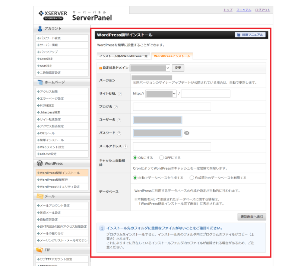Click the FTP section folder icon

click(39, 250)
